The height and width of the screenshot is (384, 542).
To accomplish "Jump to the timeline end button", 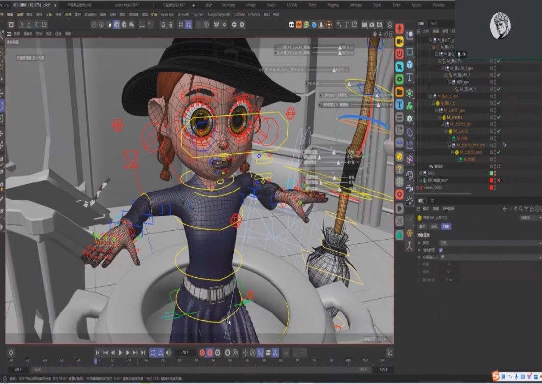I will click(143, 353).
